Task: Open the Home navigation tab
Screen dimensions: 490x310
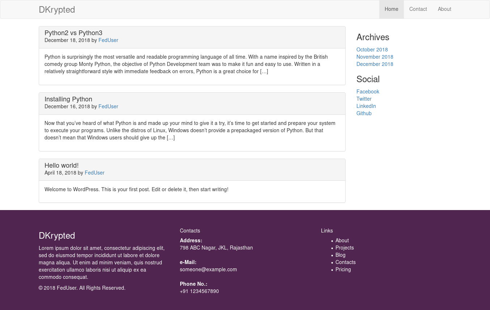Action: coord(391,9)
